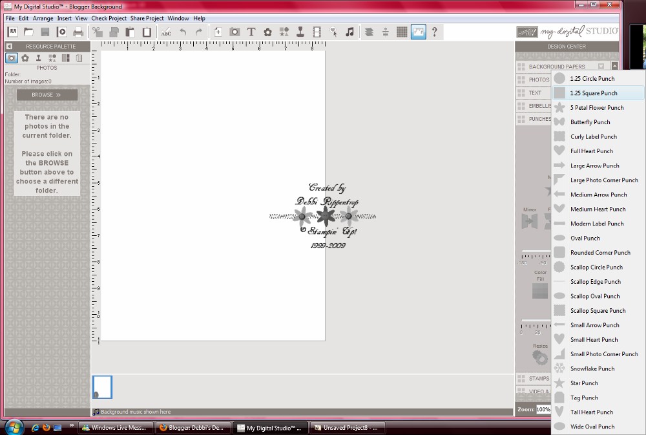The height and width of the screenshot is (435, 646).
Task: Click the heart cursor hotspot icon
Action: pos(333,32)
